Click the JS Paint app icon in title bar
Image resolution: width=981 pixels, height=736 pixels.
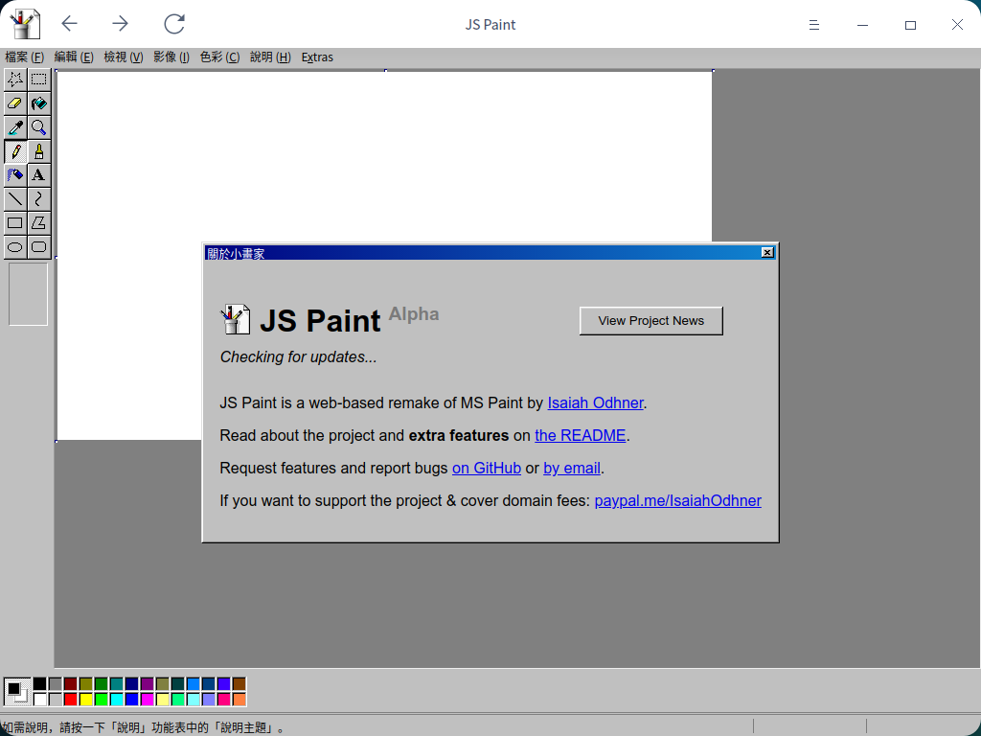(x=25, y=24)
